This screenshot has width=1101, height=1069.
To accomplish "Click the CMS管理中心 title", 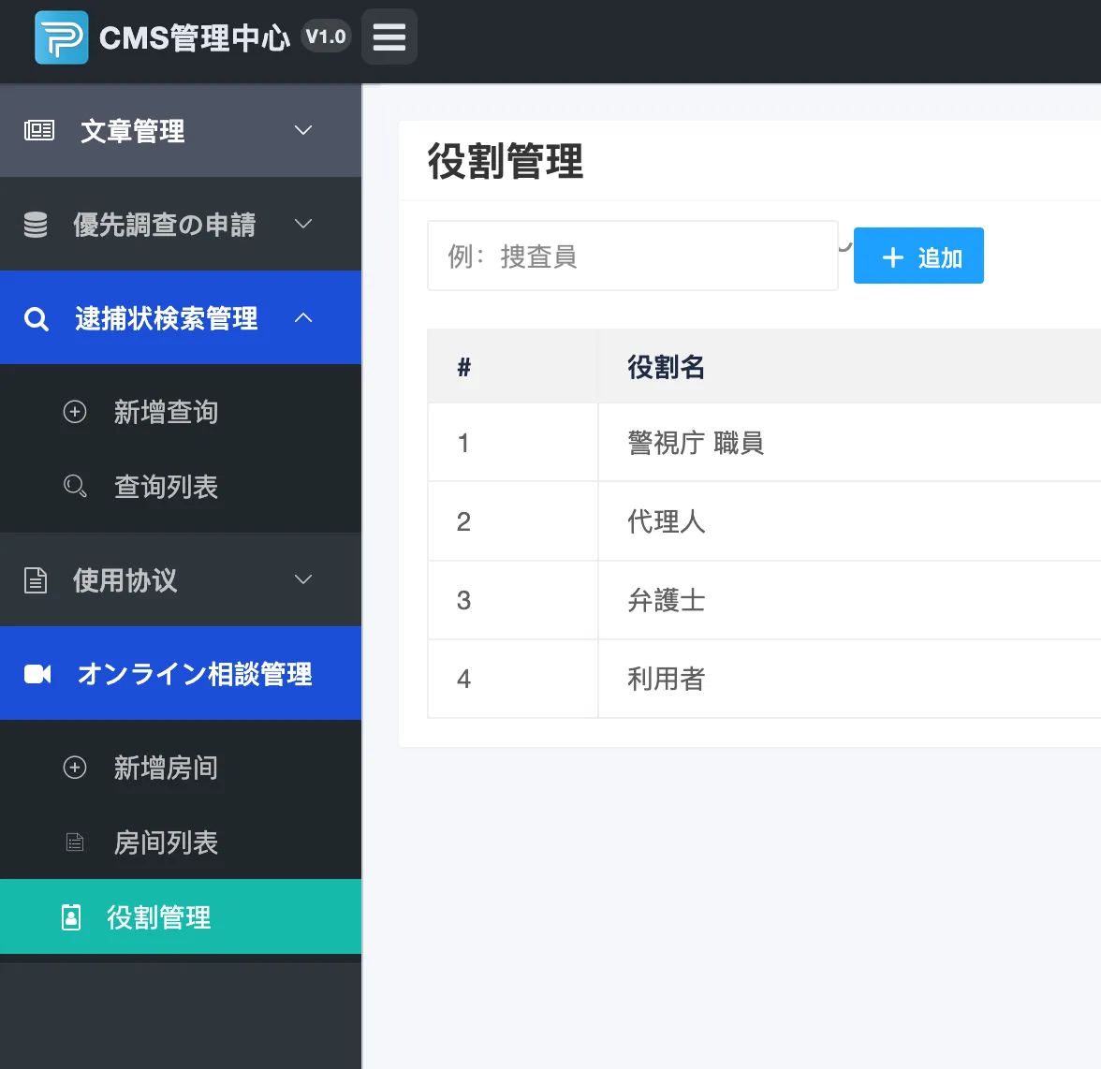I will tap(195, 37).
